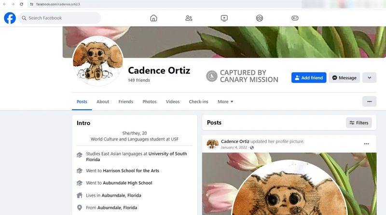
Task: Switch to the Check-ins tab
Action: (198, 101)
